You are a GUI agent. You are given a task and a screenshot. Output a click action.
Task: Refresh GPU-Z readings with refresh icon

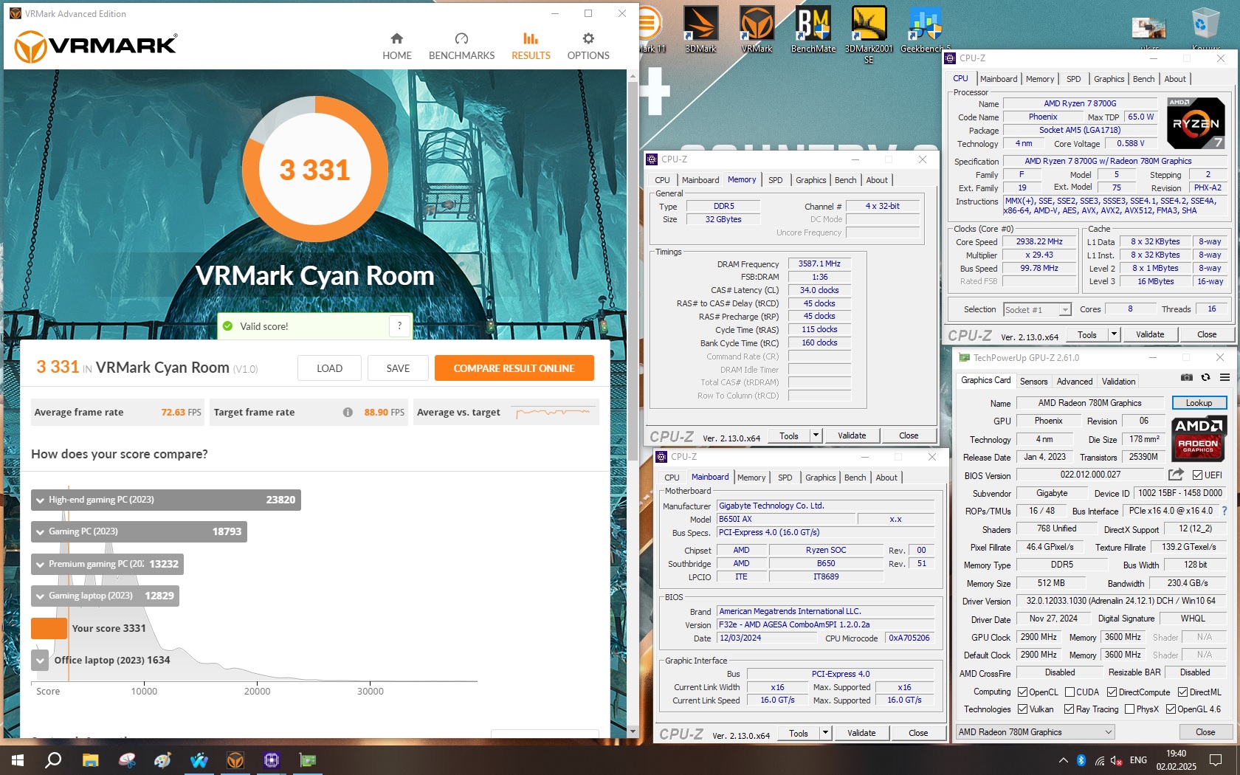[1205, 377]
